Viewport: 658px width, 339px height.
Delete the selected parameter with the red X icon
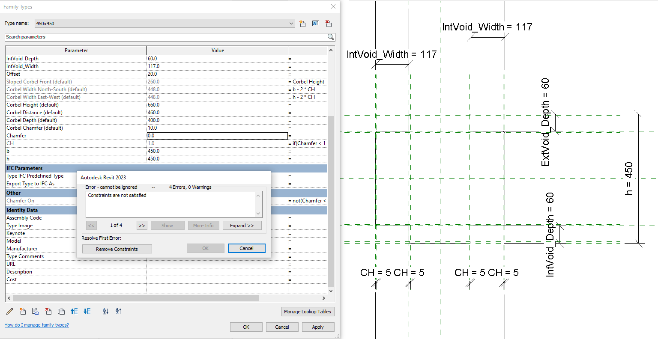pos(48,311)
